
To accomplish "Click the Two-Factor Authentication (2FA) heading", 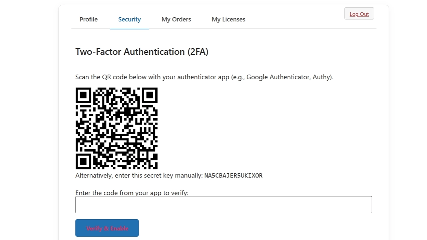I will tap(142, 52).
